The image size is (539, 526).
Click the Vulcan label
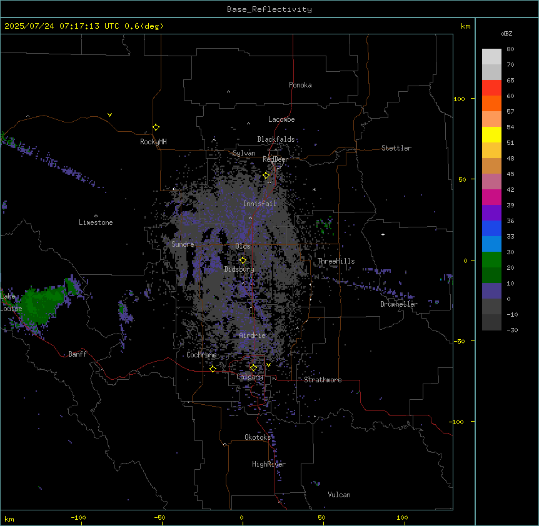pyautogui.click(x=339, y=495)
